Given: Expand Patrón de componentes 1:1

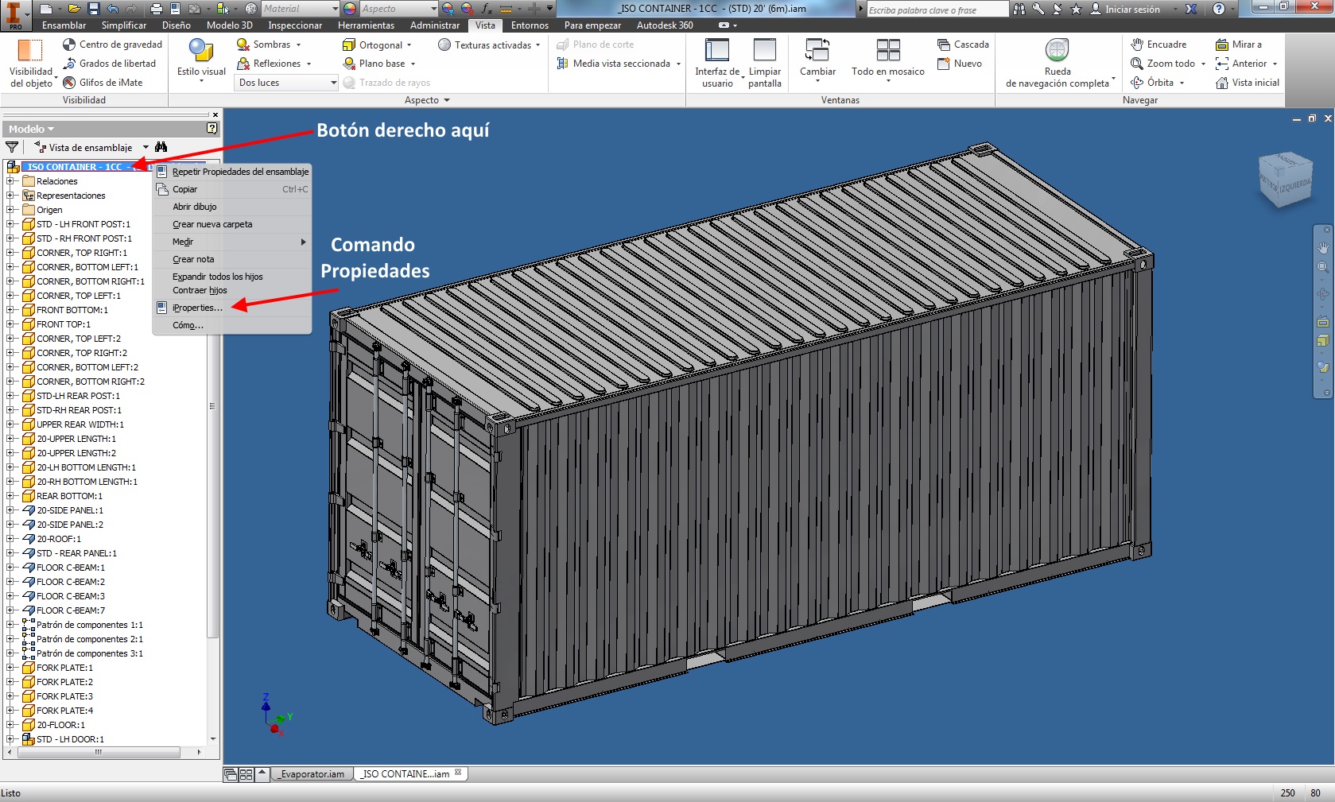Looking at the screenshot, I should tap(11, 625).
